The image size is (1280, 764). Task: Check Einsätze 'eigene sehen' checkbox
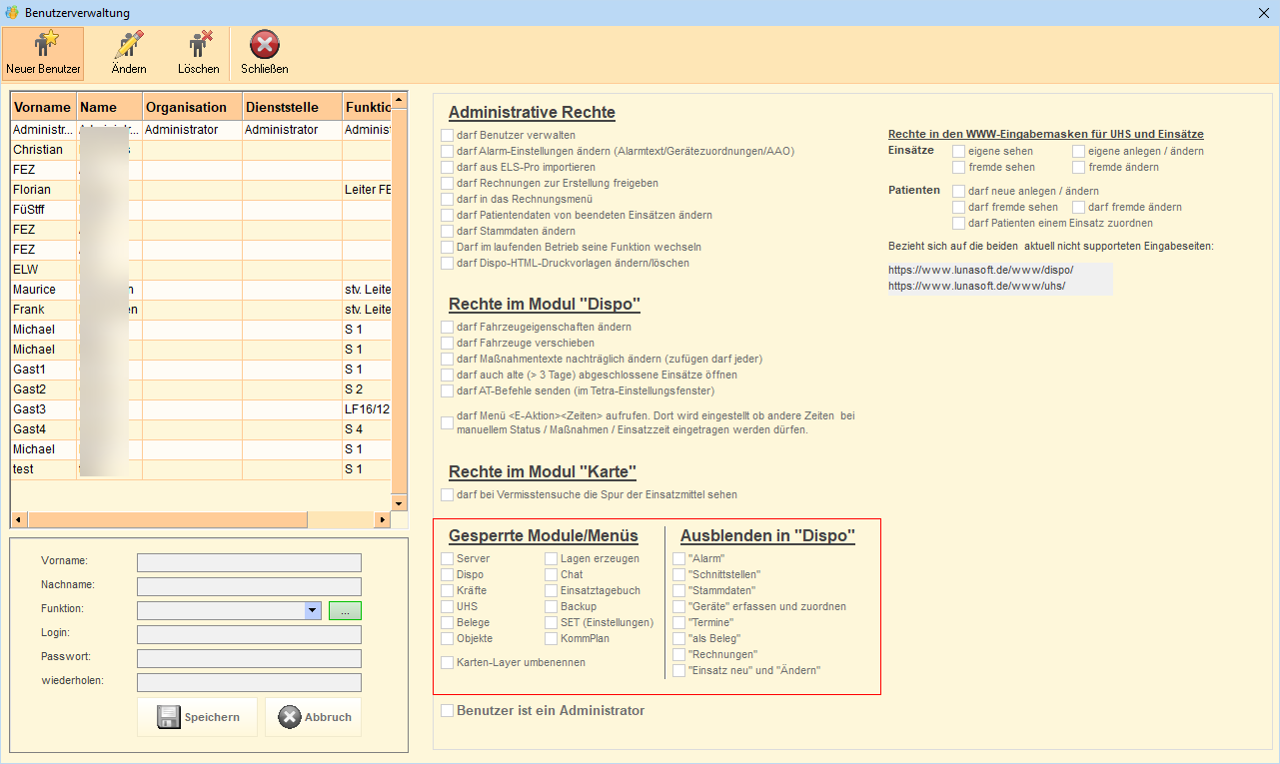pos(958,151)
